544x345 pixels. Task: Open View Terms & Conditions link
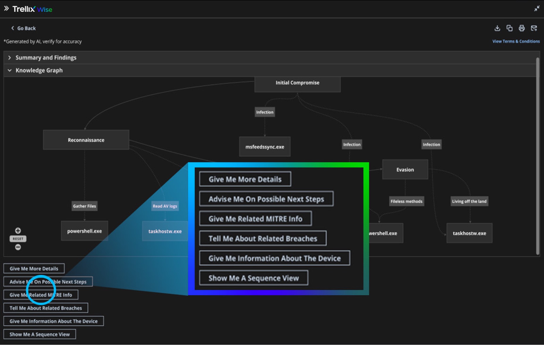516,41
